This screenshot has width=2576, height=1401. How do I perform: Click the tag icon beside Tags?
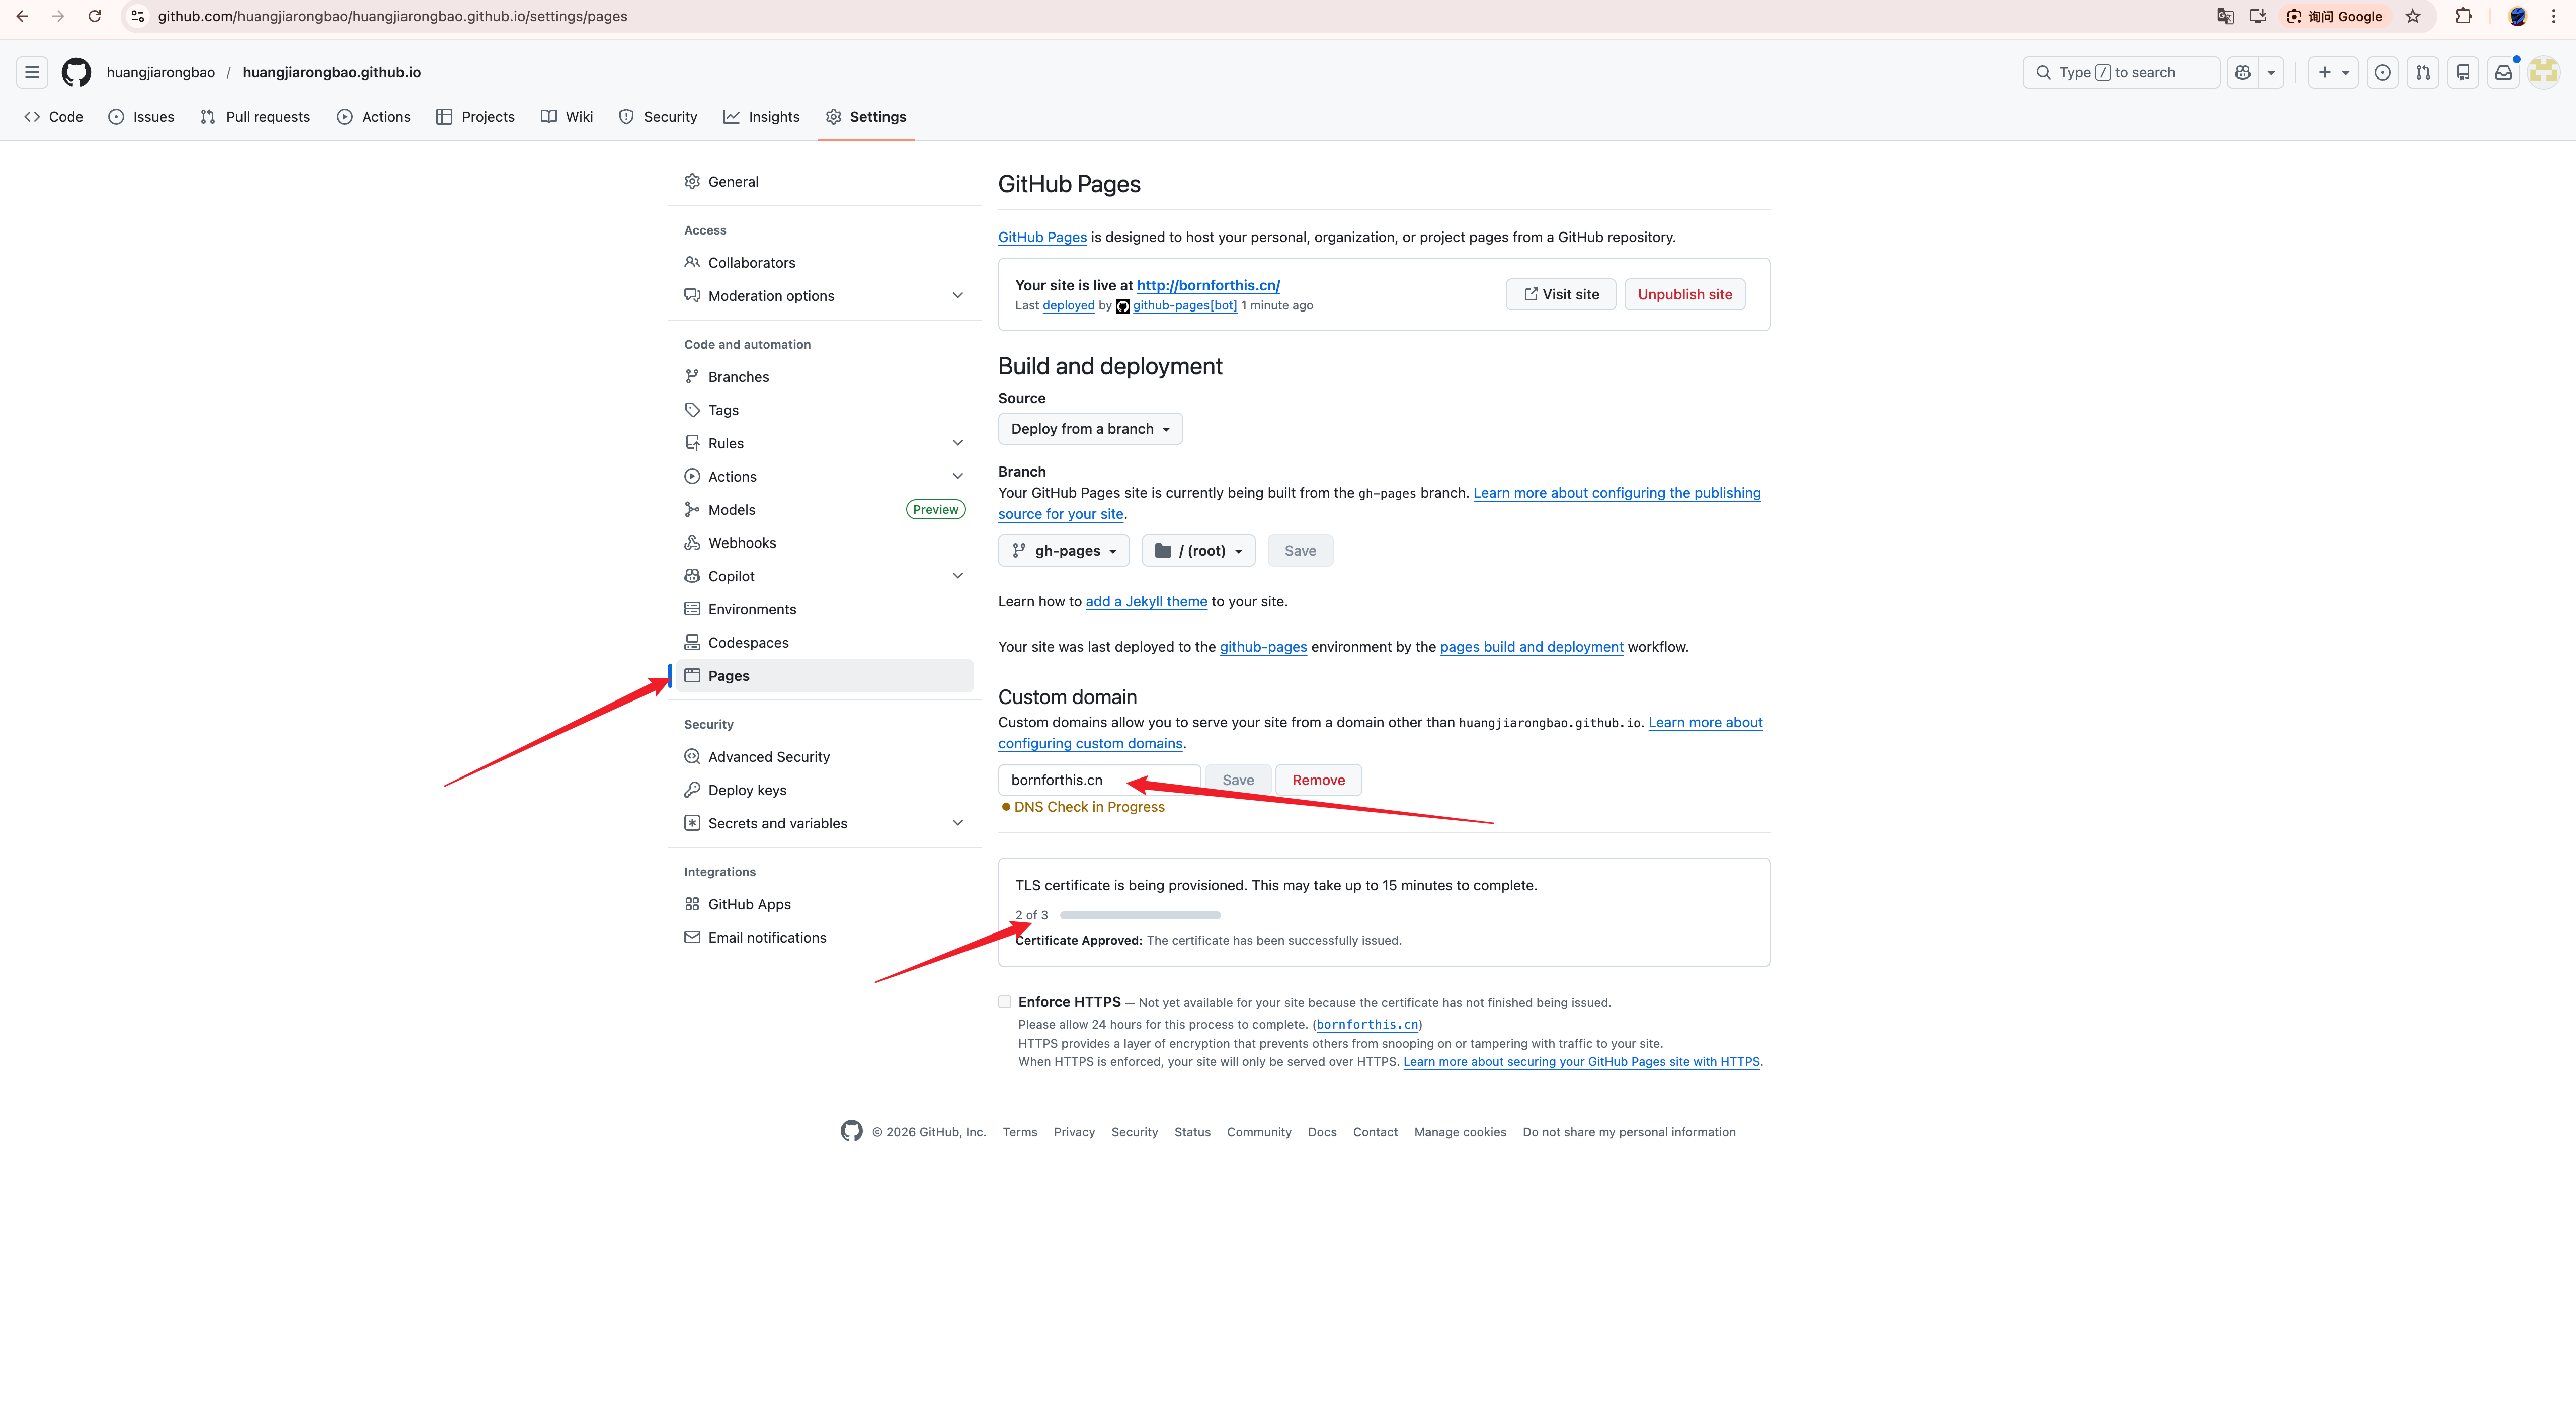coord(692,410)
